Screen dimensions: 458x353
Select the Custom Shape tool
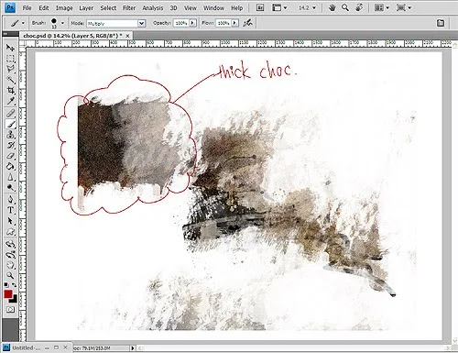tap(10, 231)
